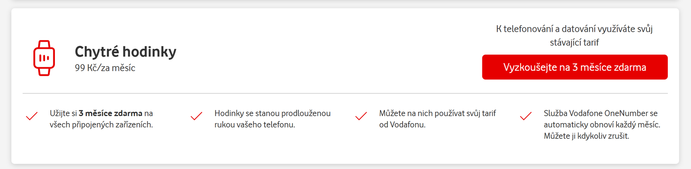
Task: Click "automaticky obnoví každý měsíc" text line
Action: [602, 125]
